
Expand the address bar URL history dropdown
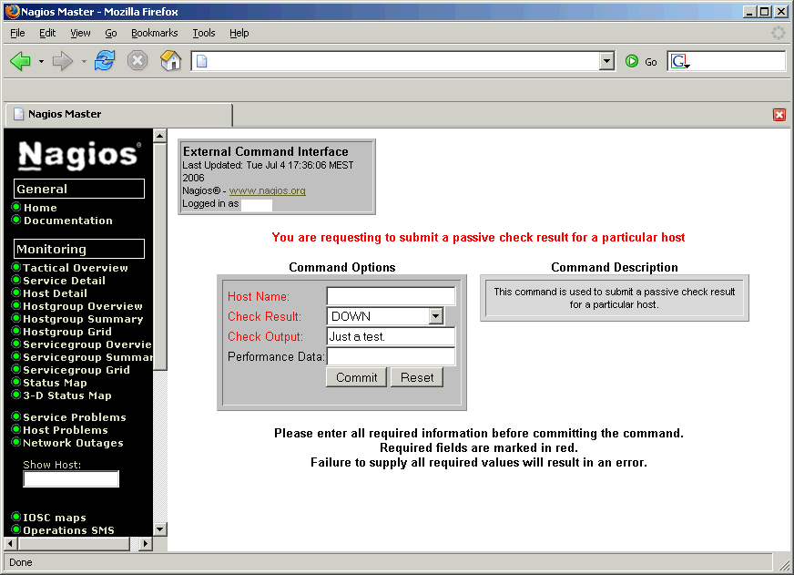[x=606, y=61]
